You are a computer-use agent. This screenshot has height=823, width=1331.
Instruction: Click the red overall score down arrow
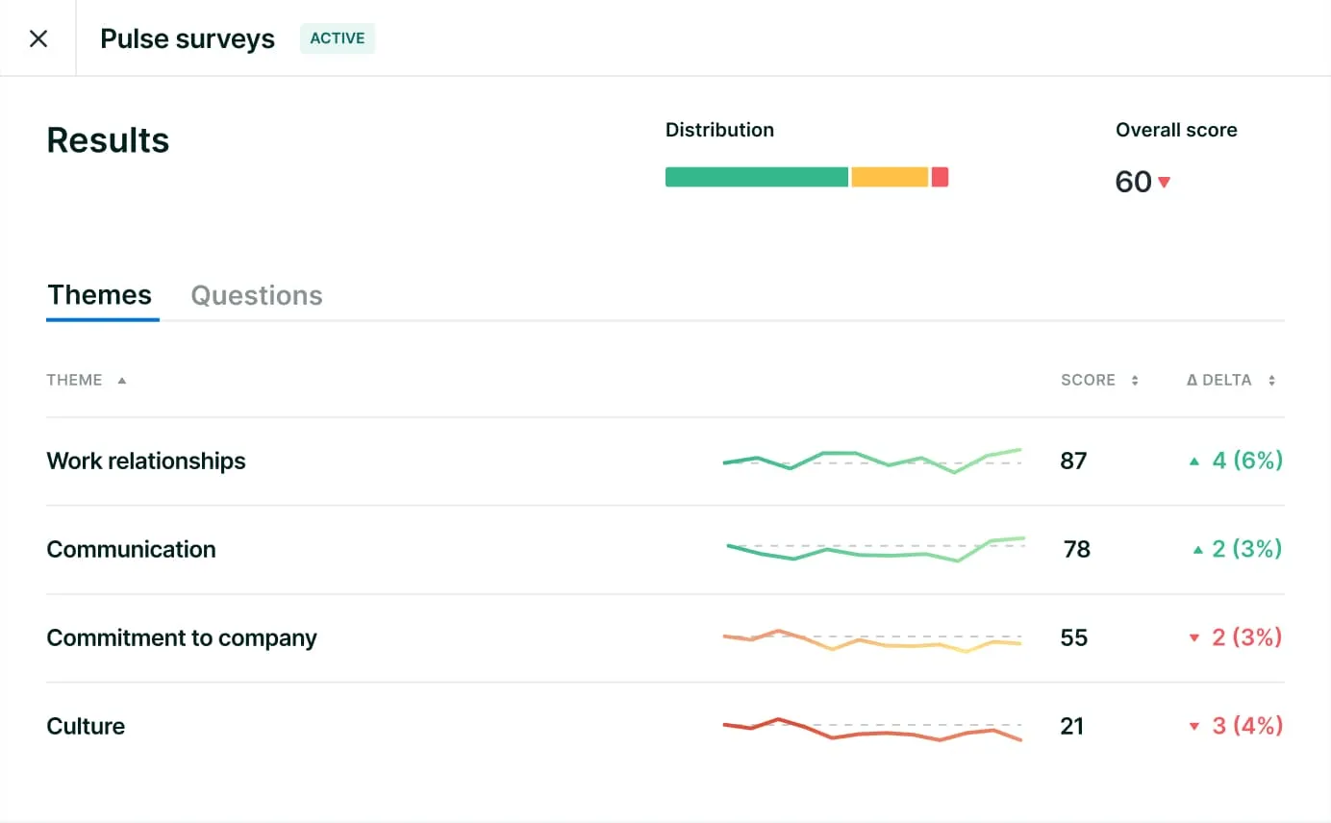coord(1164,182)
